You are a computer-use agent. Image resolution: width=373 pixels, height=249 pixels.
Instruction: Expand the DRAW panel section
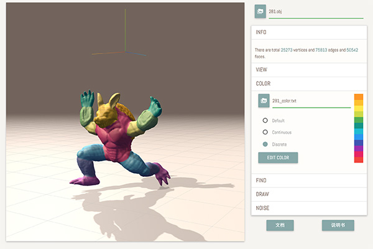309,194
